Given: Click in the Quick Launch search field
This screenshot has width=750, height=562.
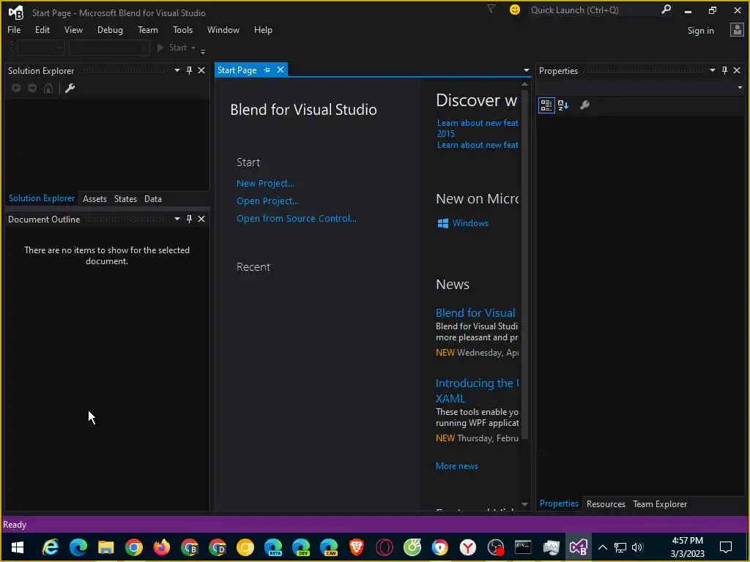Looking at the screenshot, I should pyautogui.click(x=593, y=10).
